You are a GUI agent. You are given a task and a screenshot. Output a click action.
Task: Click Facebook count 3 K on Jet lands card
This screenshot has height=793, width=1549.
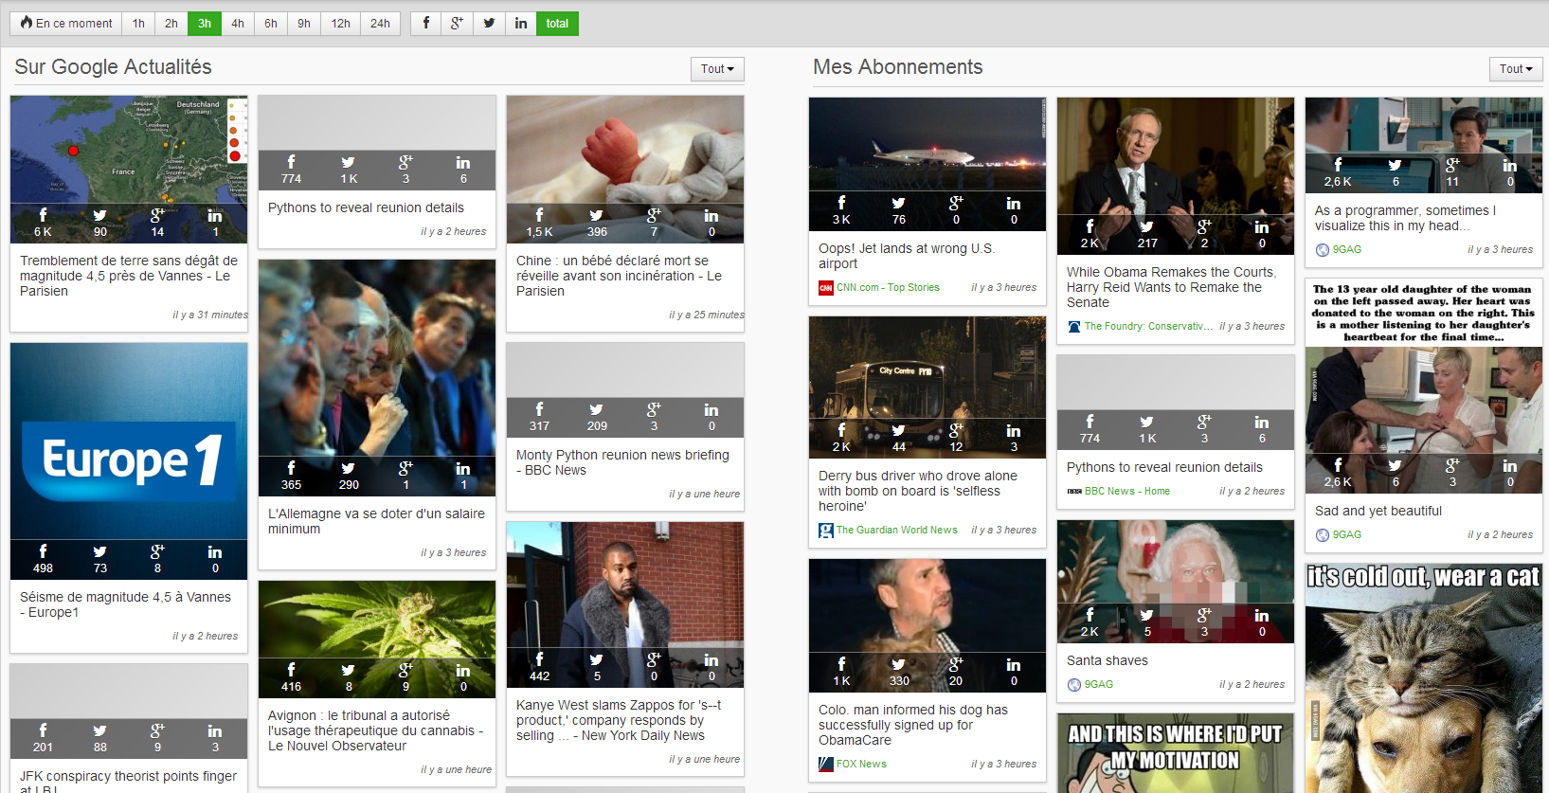coord(841,210)
